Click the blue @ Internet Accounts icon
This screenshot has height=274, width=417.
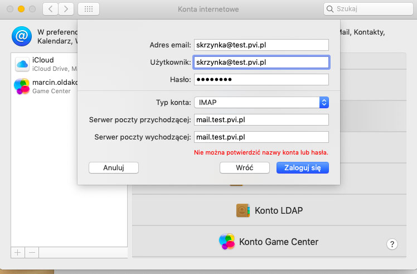pyautogui.click(x=22, y=36)
